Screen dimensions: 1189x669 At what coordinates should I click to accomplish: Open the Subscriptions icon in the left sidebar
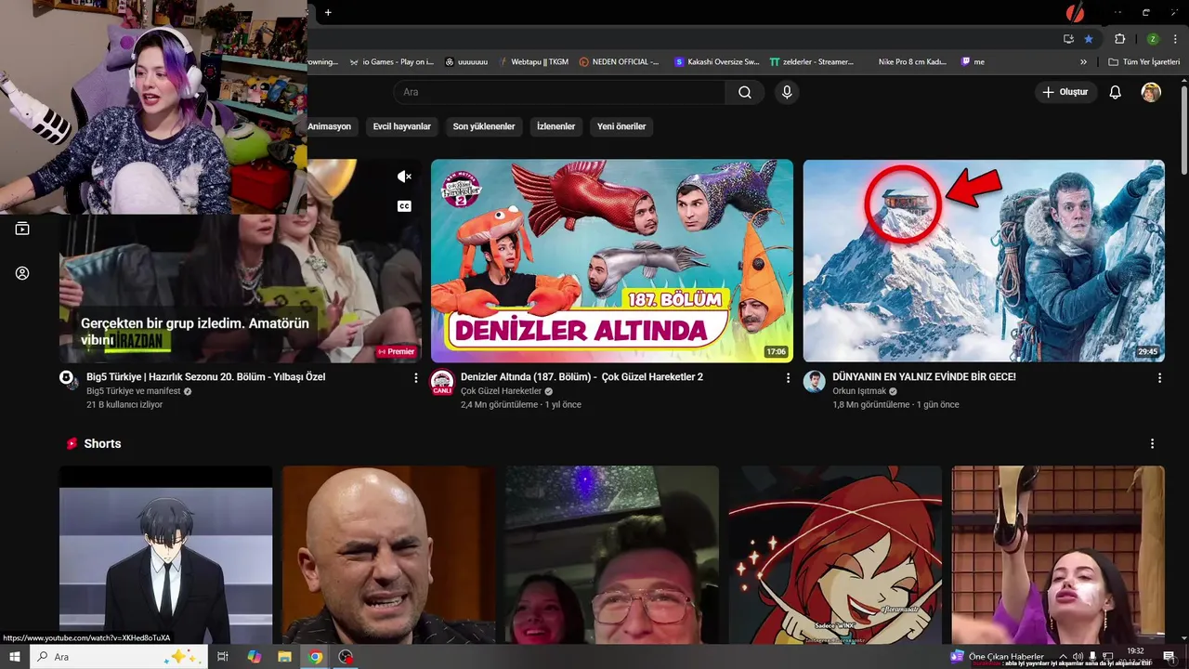(x=22, y=229)
